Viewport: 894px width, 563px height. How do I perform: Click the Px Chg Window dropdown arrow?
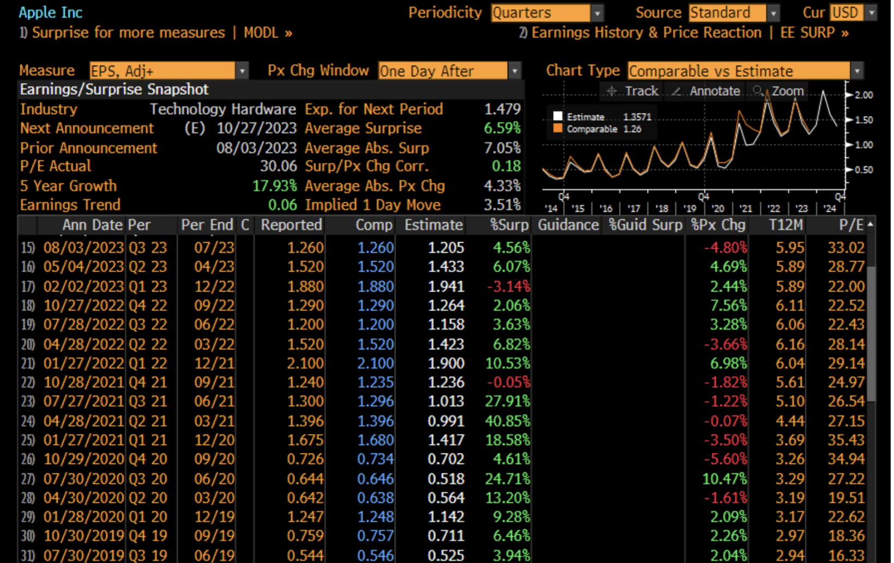pyautogui.click(x=515, y=71)
